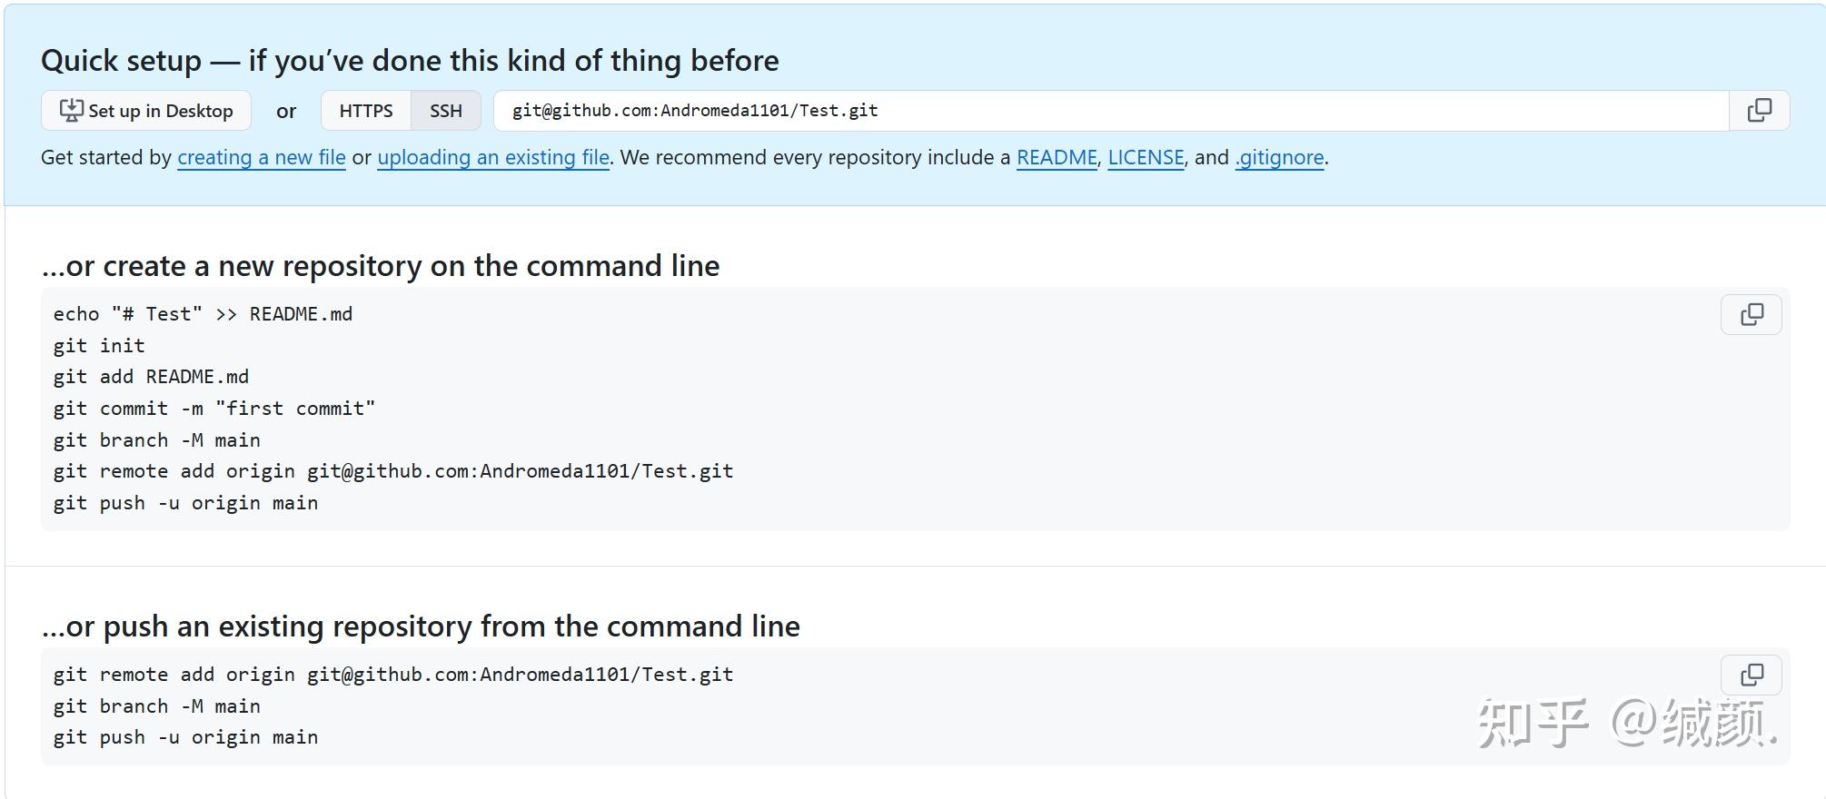Copy the SSH repository URL to clipboard
Screen dimensions: 1826x799
tap(1759, 111)
